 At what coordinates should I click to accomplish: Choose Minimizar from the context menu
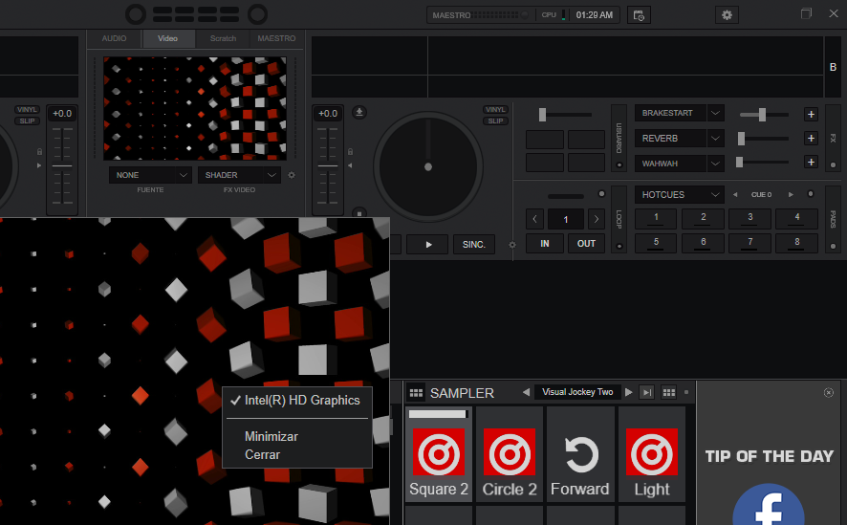pyautogui.click(x=297, y=436)
